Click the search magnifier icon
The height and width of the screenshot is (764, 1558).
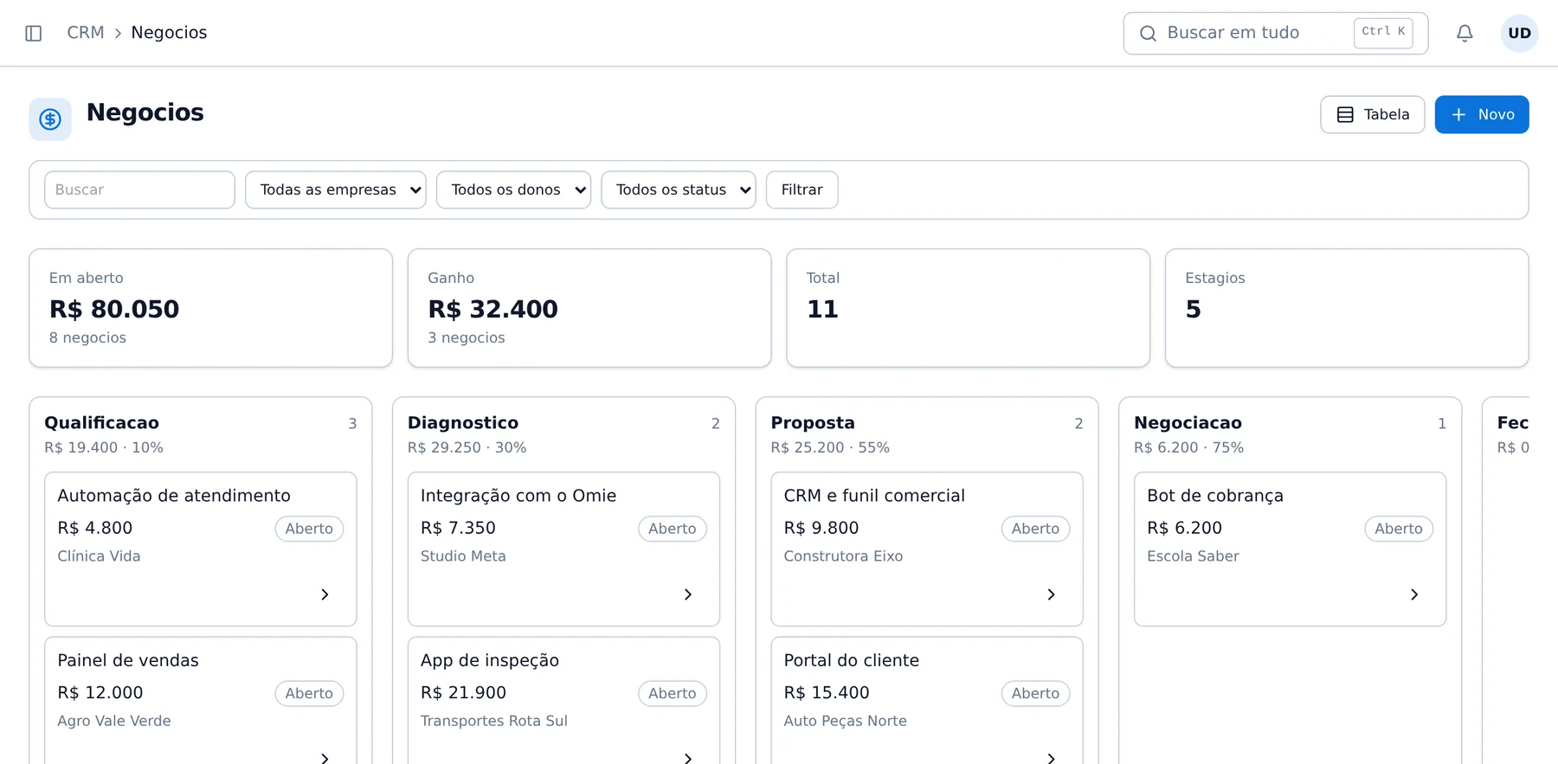pos(1148,33)
